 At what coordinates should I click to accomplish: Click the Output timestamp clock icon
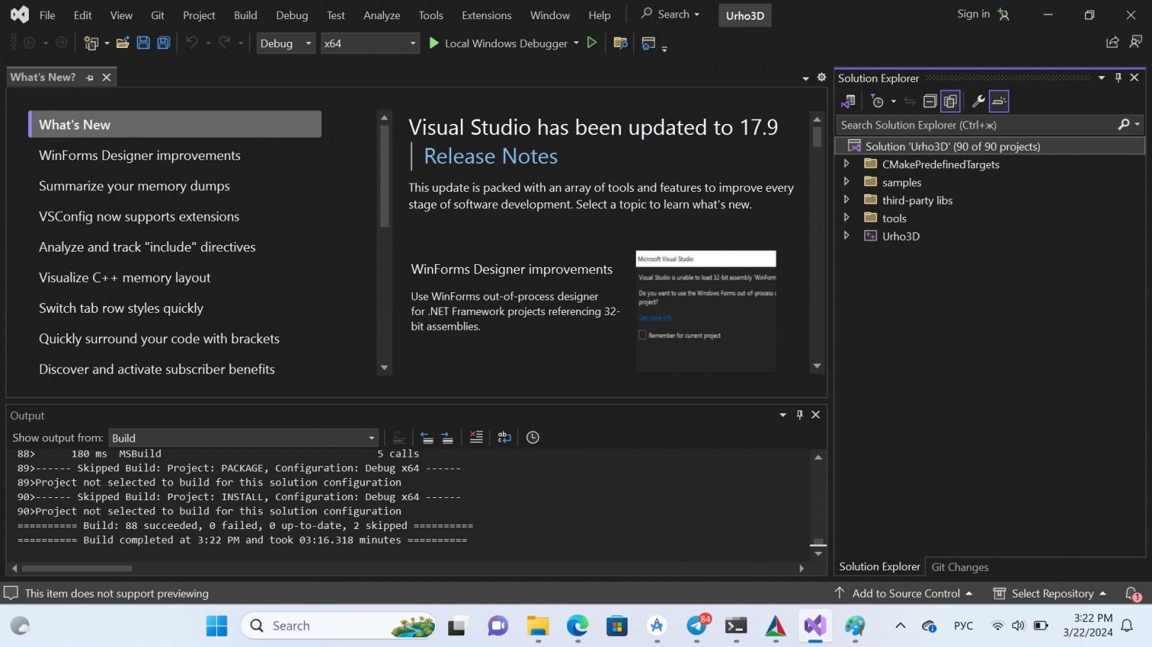pos(532,437)
